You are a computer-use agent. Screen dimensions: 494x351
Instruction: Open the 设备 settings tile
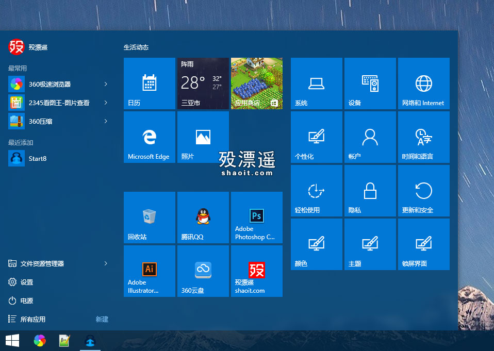click(x=370, y=83)
